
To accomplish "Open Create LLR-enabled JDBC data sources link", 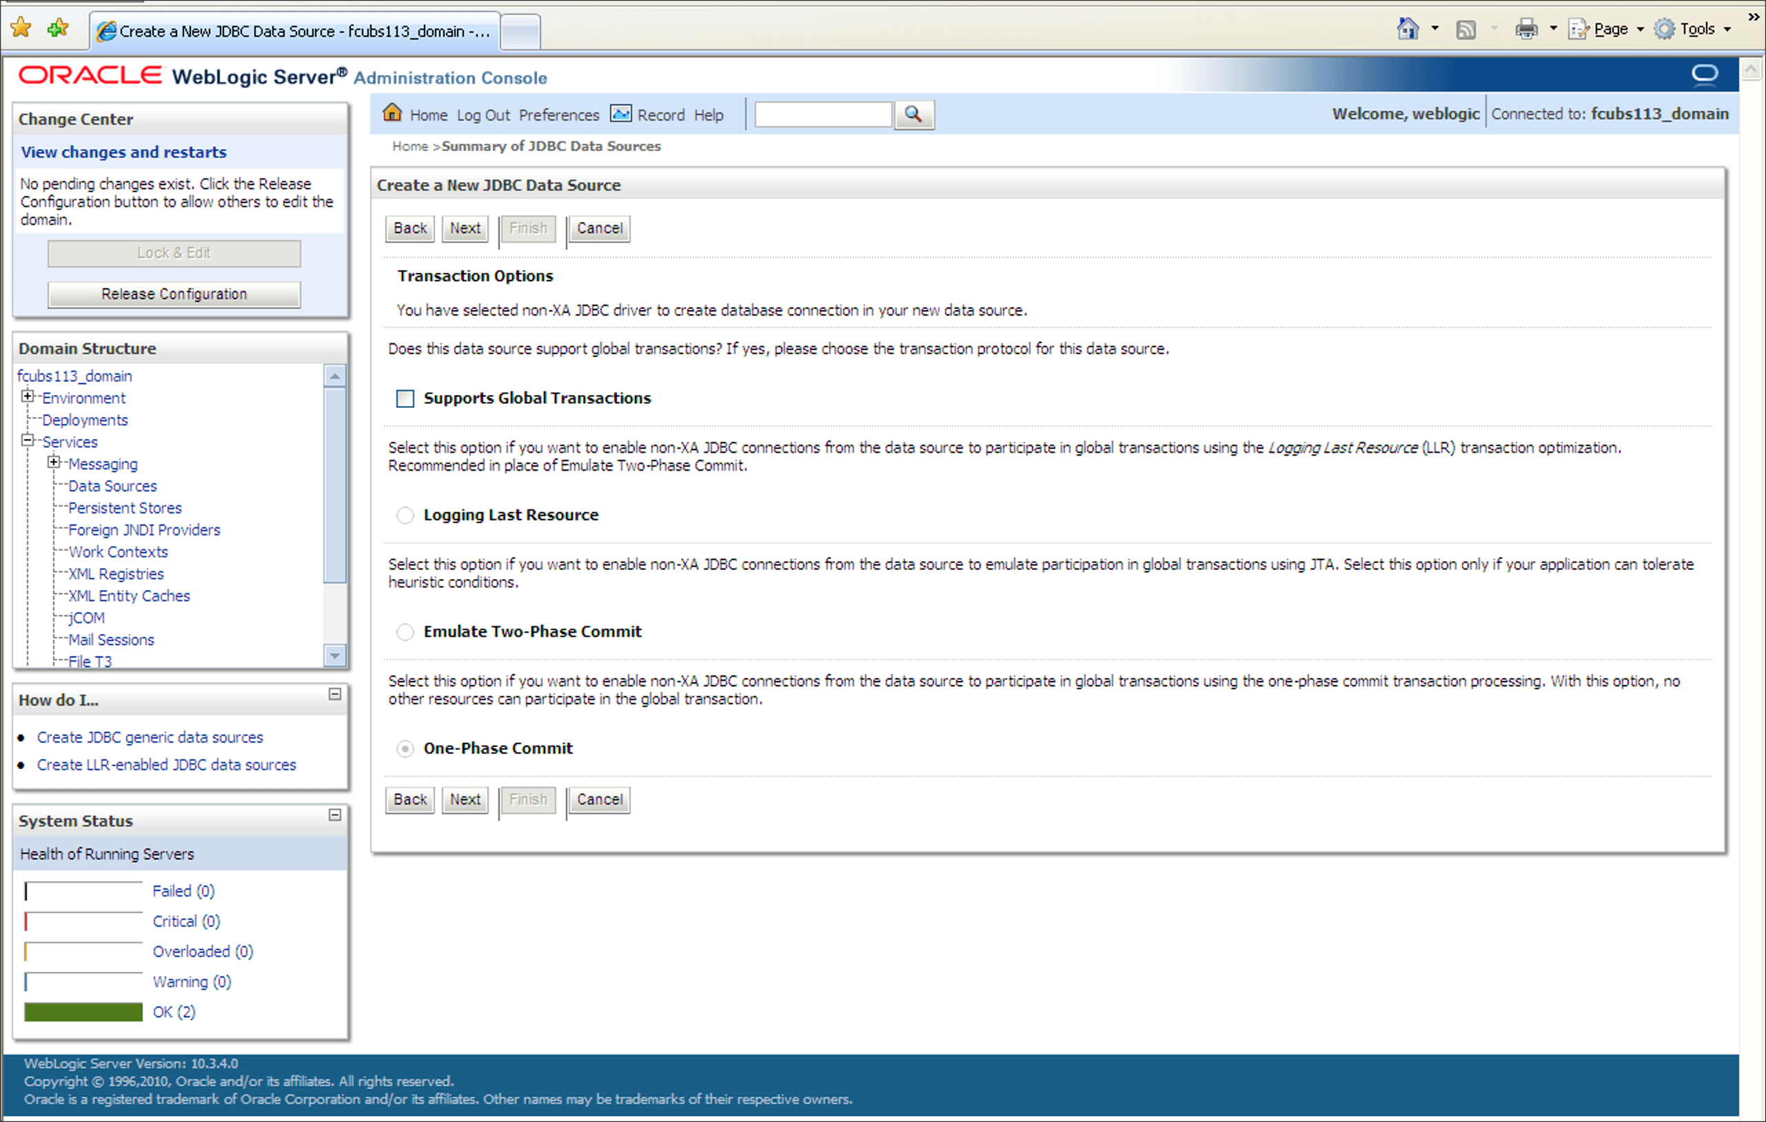I will point(167,764).
